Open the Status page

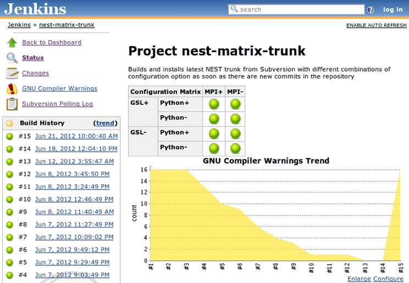tap(33, 58)
